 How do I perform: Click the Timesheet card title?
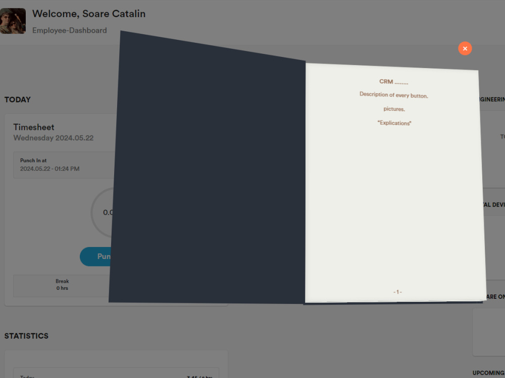33,127
